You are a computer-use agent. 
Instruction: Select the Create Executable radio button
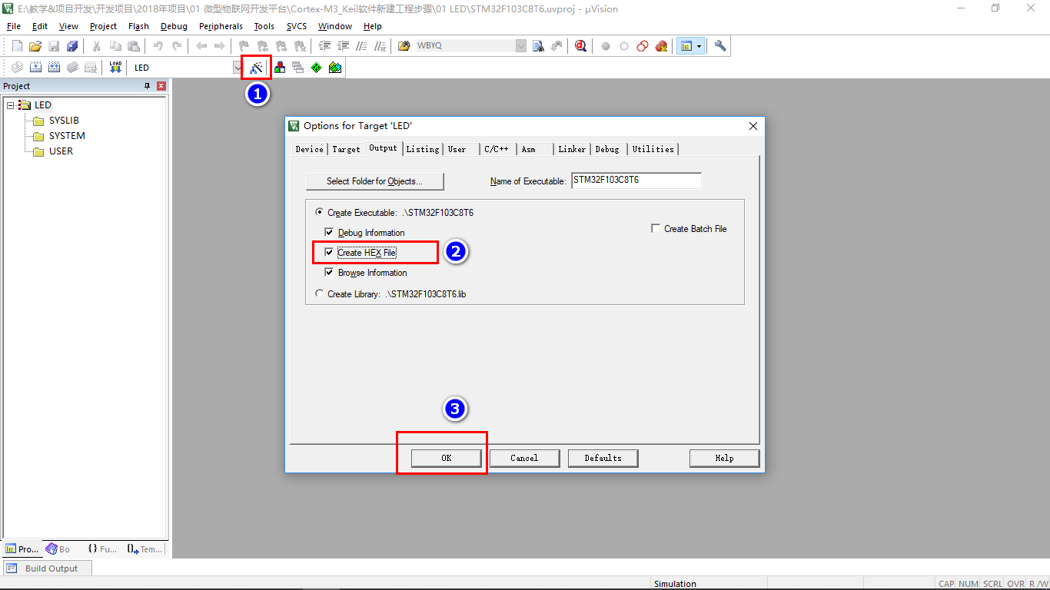(320, 213)
